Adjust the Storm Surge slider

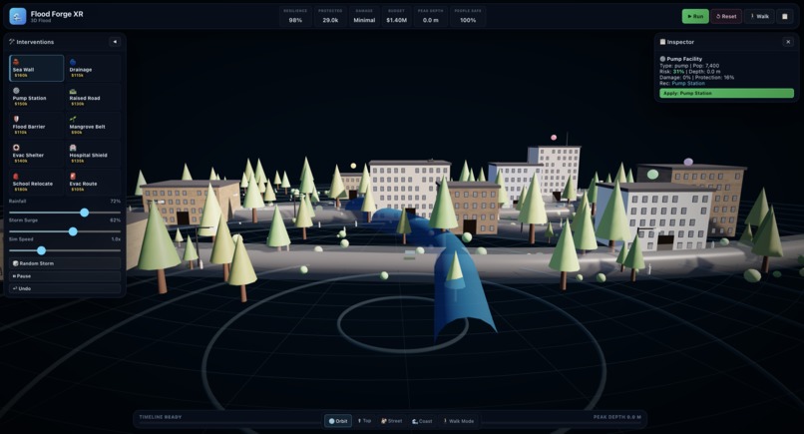coord(65,231)
